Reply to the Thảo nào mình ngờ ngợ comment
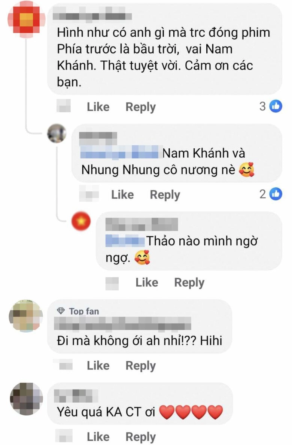Image resolution: width=292 pixels, height=445 pixels. (x=189, y=282)
